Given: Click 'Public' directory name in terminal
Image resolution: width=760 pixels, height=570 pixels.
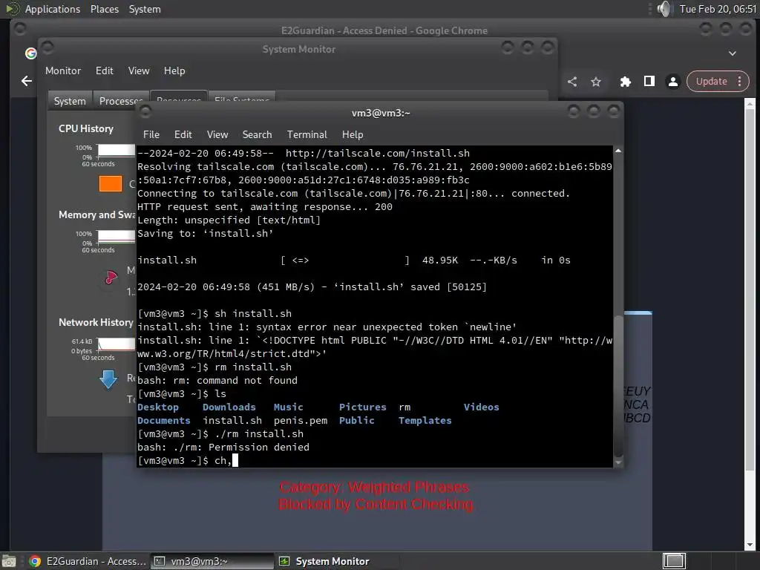Looking at the screenshot, I should pyautogui.click(x=357, y=420).
